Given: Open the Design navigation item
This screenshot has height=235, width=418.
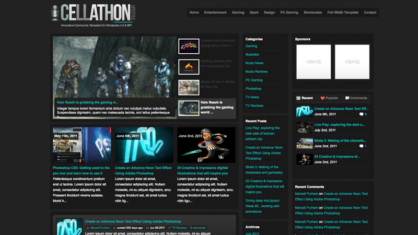Looking at the screenshot, I should pyautogui.click(x=269, y=12).
